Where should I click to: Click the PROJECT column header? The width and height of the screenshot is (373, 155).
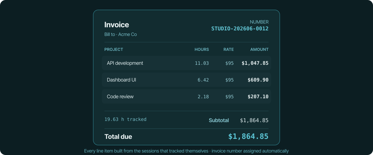(x=114, y=50)
